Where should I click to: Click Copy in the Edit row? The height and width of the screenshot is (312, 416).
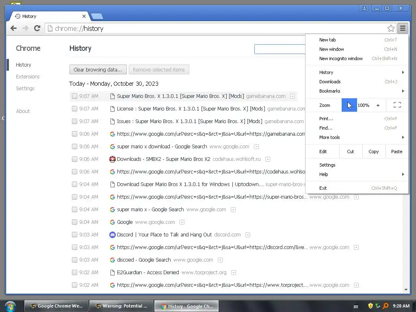[x=374, y=152]
